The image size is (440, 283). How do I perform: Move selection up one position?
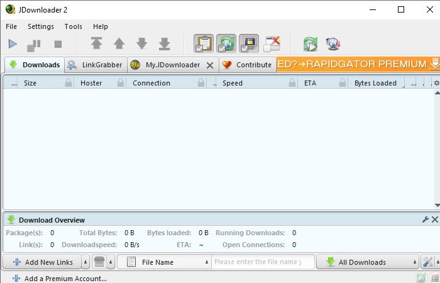coord(119,43)
